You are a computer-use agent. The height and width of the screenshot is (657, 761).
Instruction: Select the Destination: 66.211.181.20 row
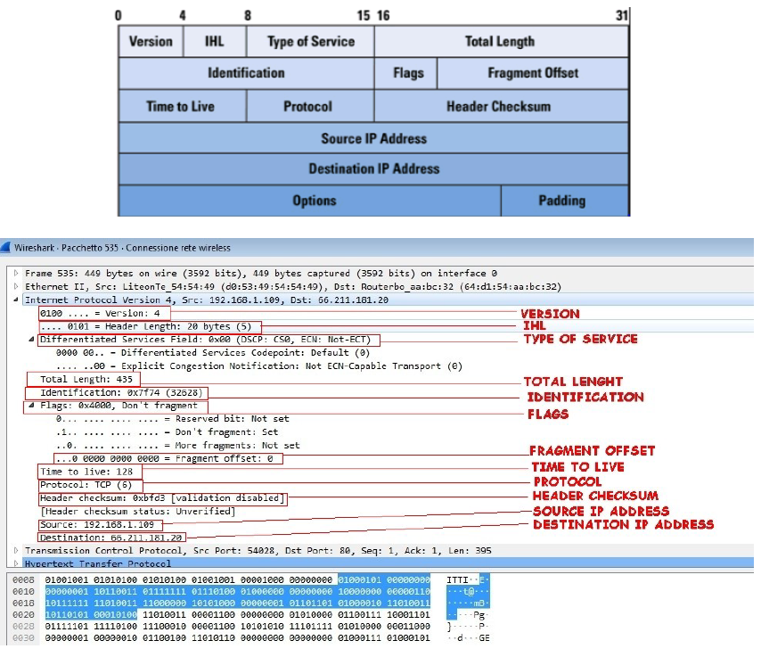111,538
